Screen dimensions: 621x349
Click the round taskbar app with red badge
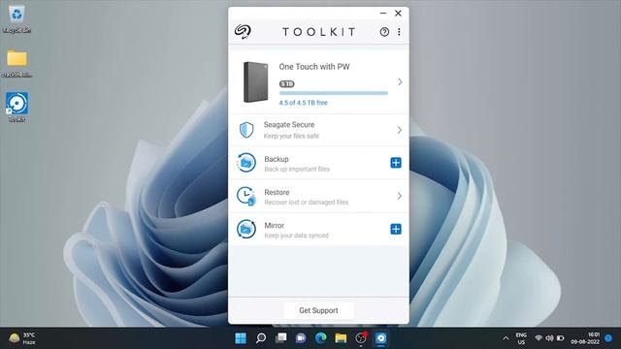[x=361, y=338]
